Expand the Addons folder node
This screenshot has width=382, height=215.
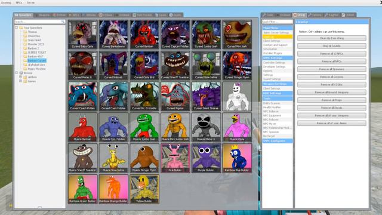21,77
